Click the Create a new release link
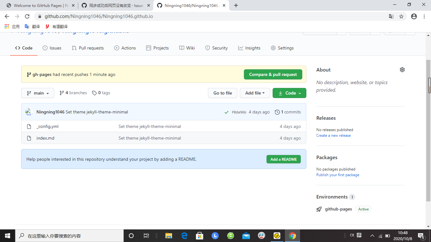This screenshot has width=431, height=242. [333, 135]
